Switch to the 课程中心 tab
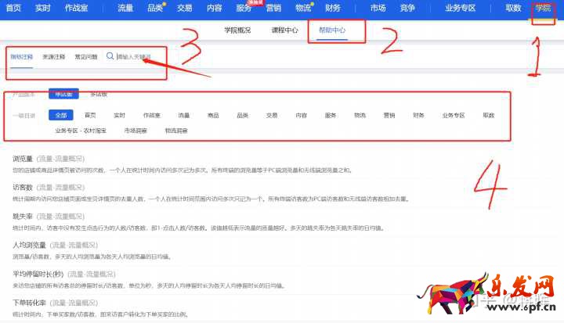This screenshot has height=323, width=564. coord(284,31)
